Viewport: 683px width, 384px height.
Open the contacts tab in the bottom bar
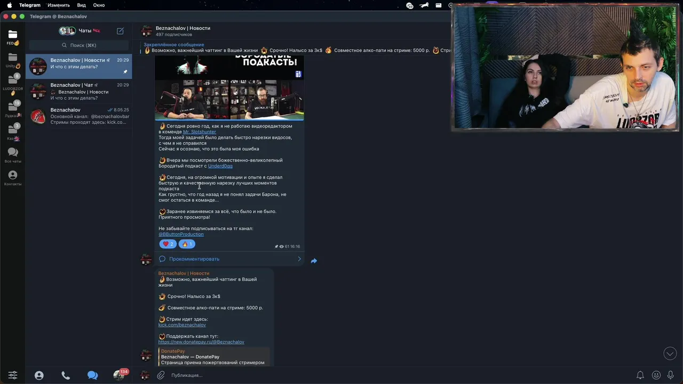39,375
